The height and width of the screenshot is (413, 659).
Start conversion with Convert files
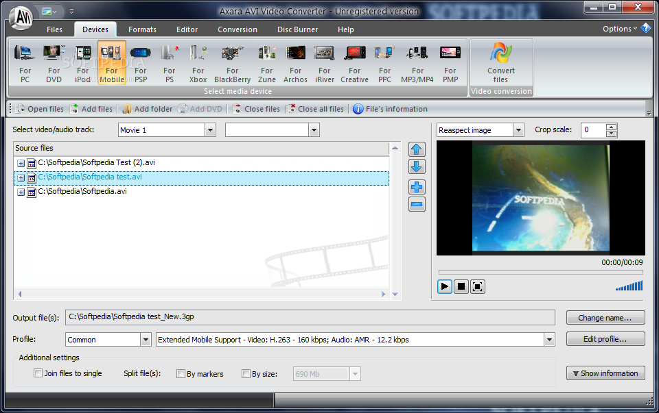click(x=501, y=63)
